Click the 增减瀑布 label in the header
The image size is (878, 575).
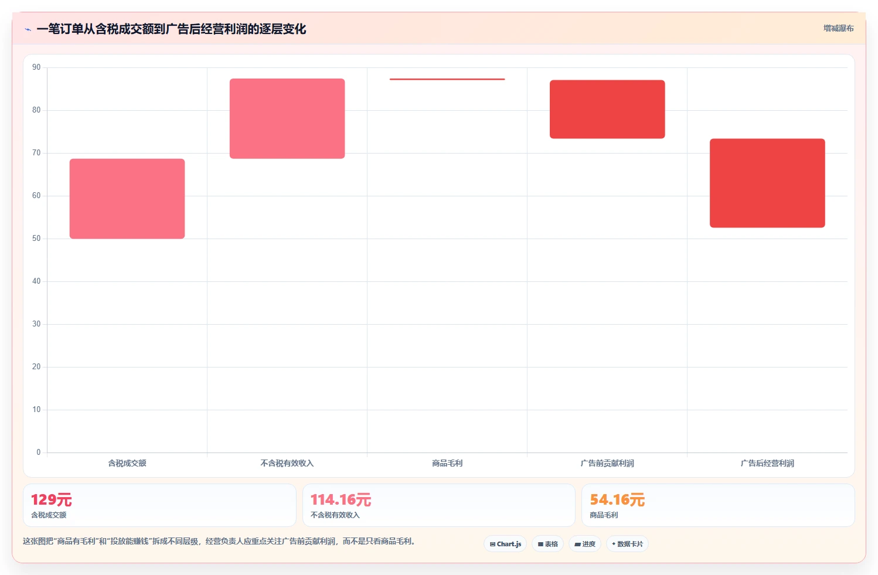[x=838, y=28]
